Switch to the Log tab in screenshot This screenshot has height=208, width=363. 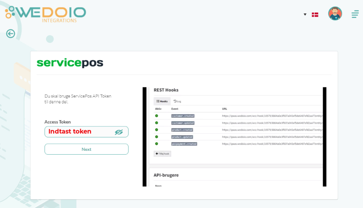click(177, 101)
